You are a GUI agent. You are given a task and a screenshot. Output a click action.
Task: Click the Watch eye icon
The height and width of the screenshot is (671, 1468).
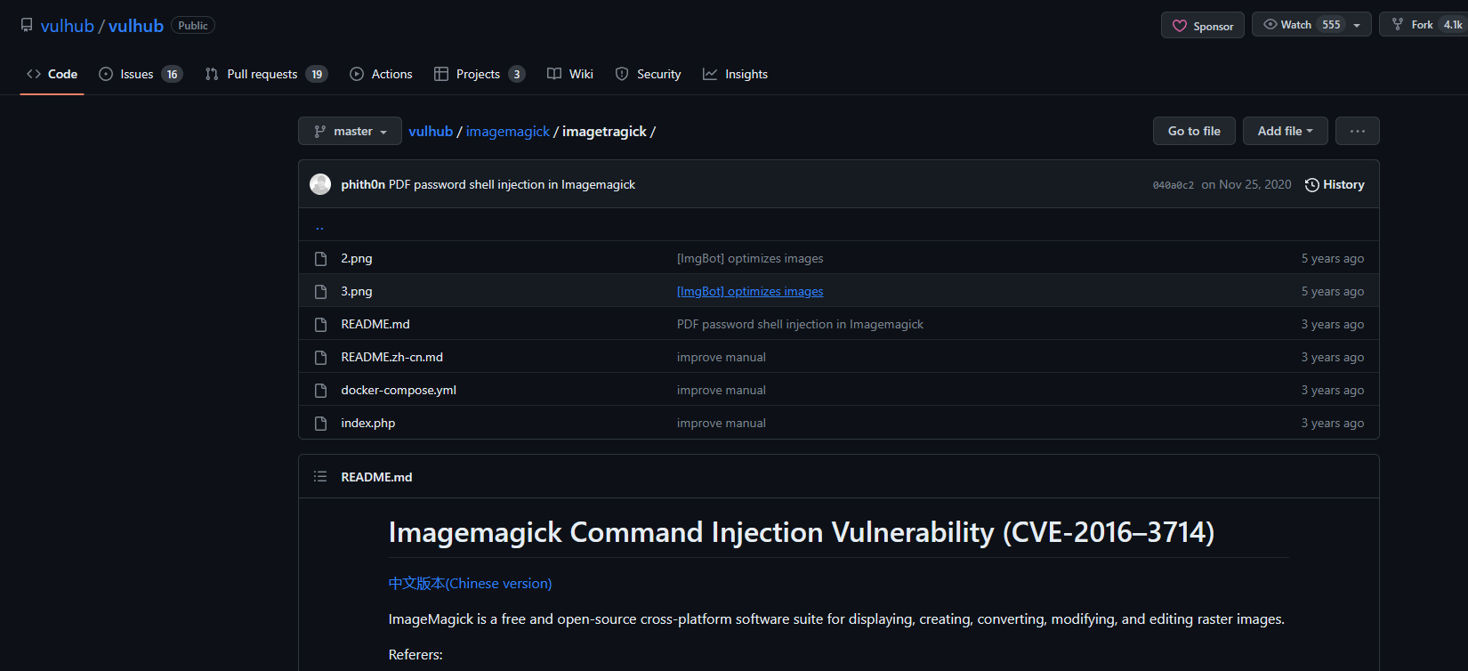1270,24
